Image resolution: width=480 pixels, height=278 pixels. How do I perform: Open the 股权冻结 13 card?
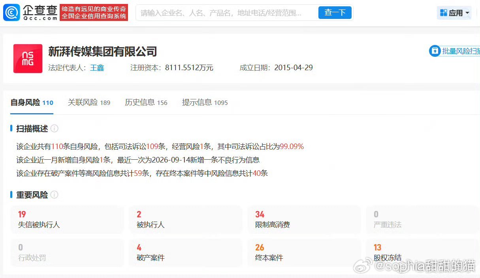point(423,253)
